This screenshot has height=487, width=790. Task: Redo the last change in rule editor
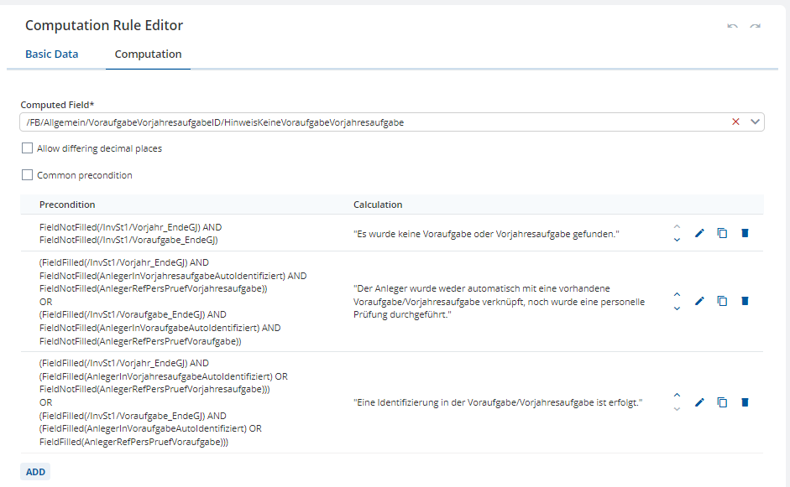755,26
